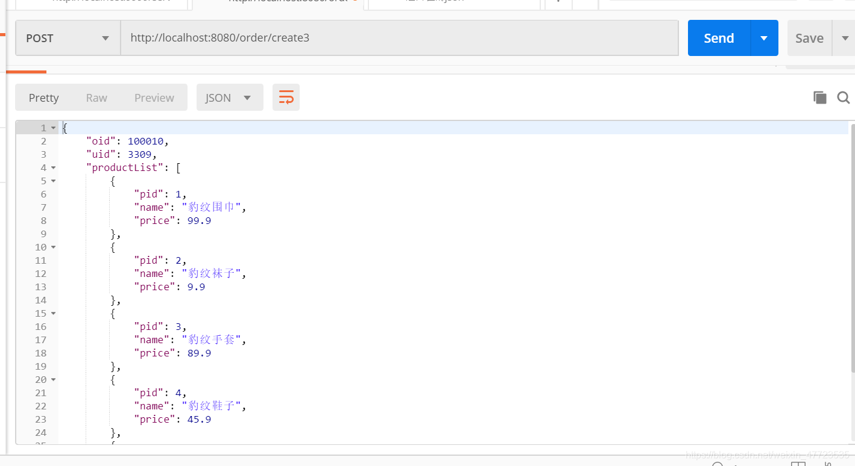Open search in response body
The image size is (855, 466).
(844, 98)
